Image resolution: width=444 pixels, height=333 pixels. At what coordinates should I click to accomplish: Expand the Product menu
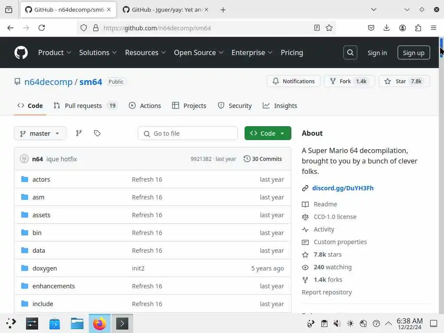tap(54, 52)
